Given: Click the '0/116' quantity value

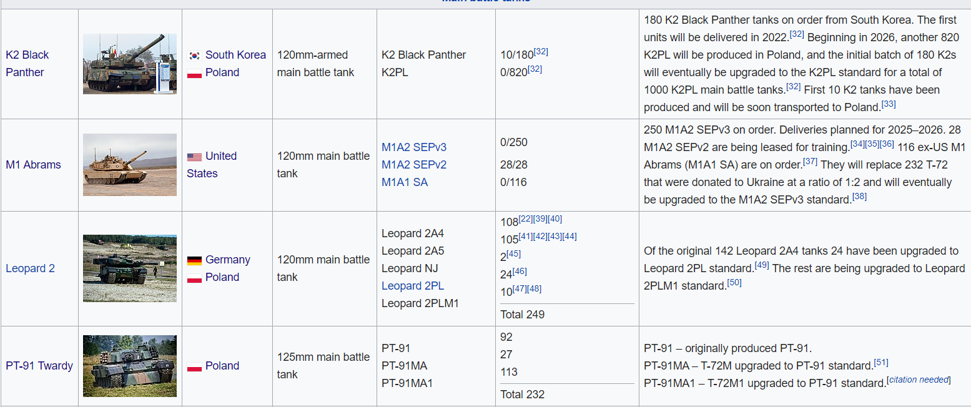Looking at the screenshot, I should click(514, 182).
